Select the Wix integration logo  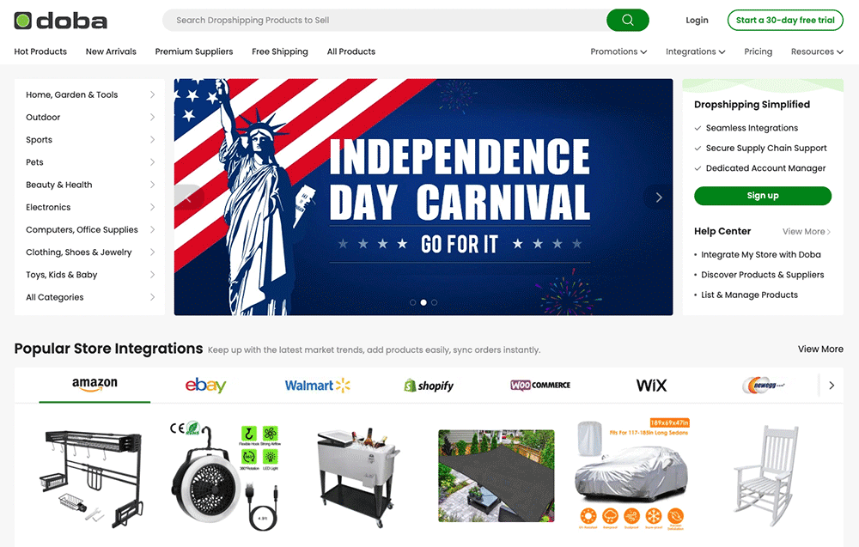[651, 386]
